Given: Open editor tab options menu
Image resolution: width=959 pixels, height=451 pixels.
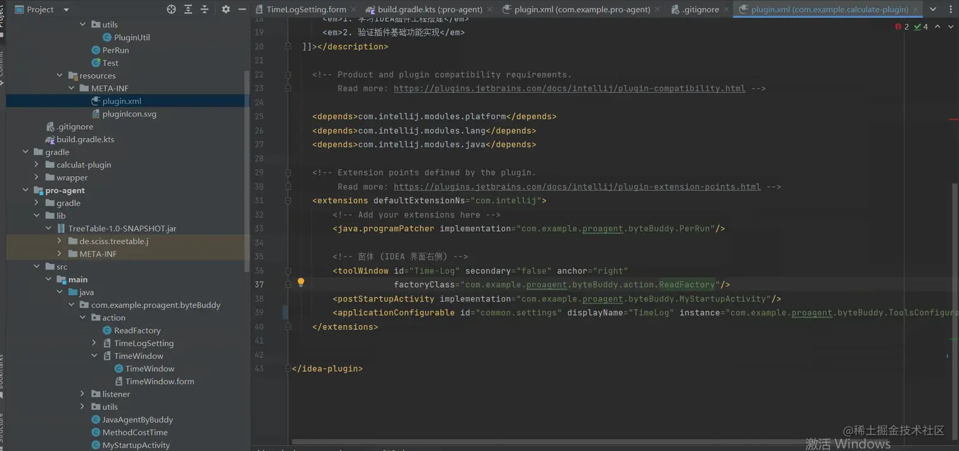Looking at the screenshot, I should click(951, 10).
